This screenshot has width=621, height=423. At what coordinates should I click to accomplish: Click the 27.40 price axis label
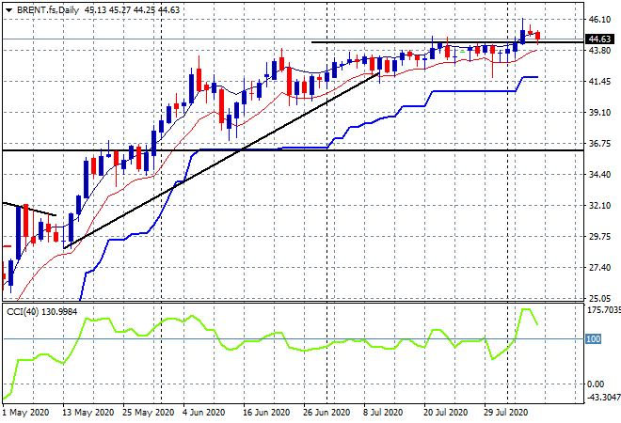(599, 268)
